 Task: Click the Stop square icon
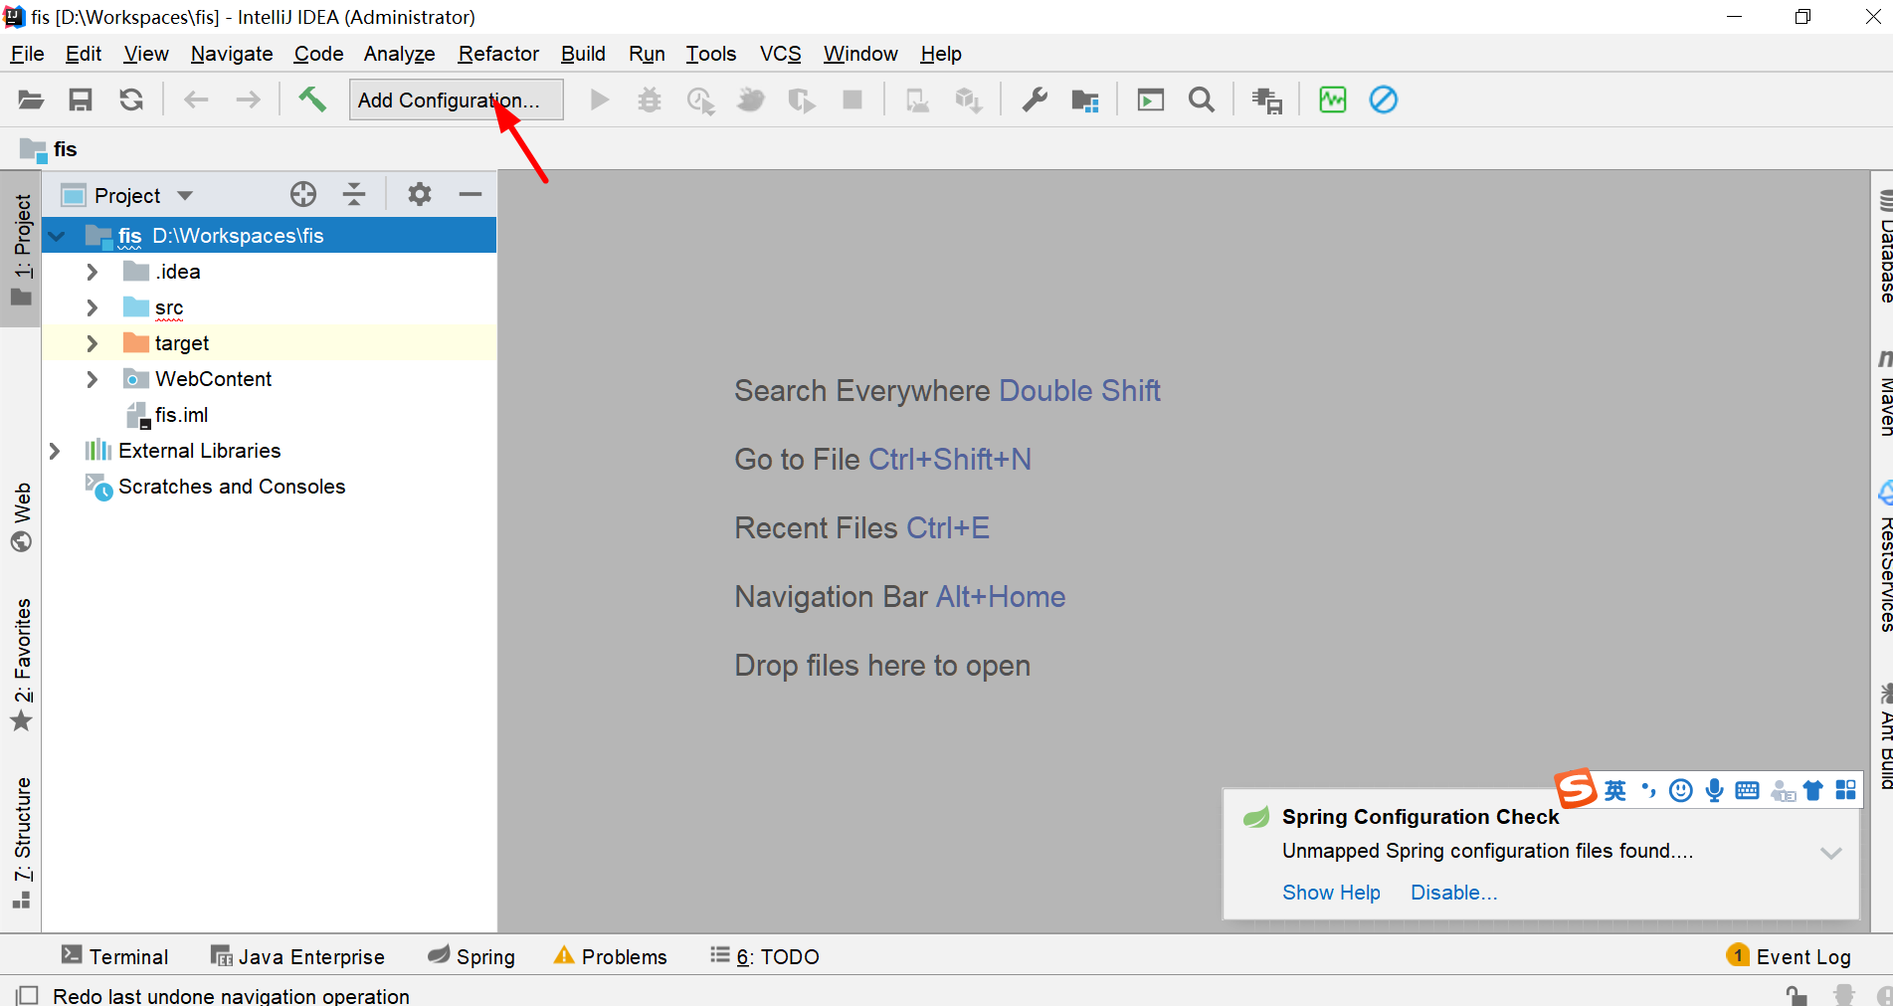click(852, 100)
